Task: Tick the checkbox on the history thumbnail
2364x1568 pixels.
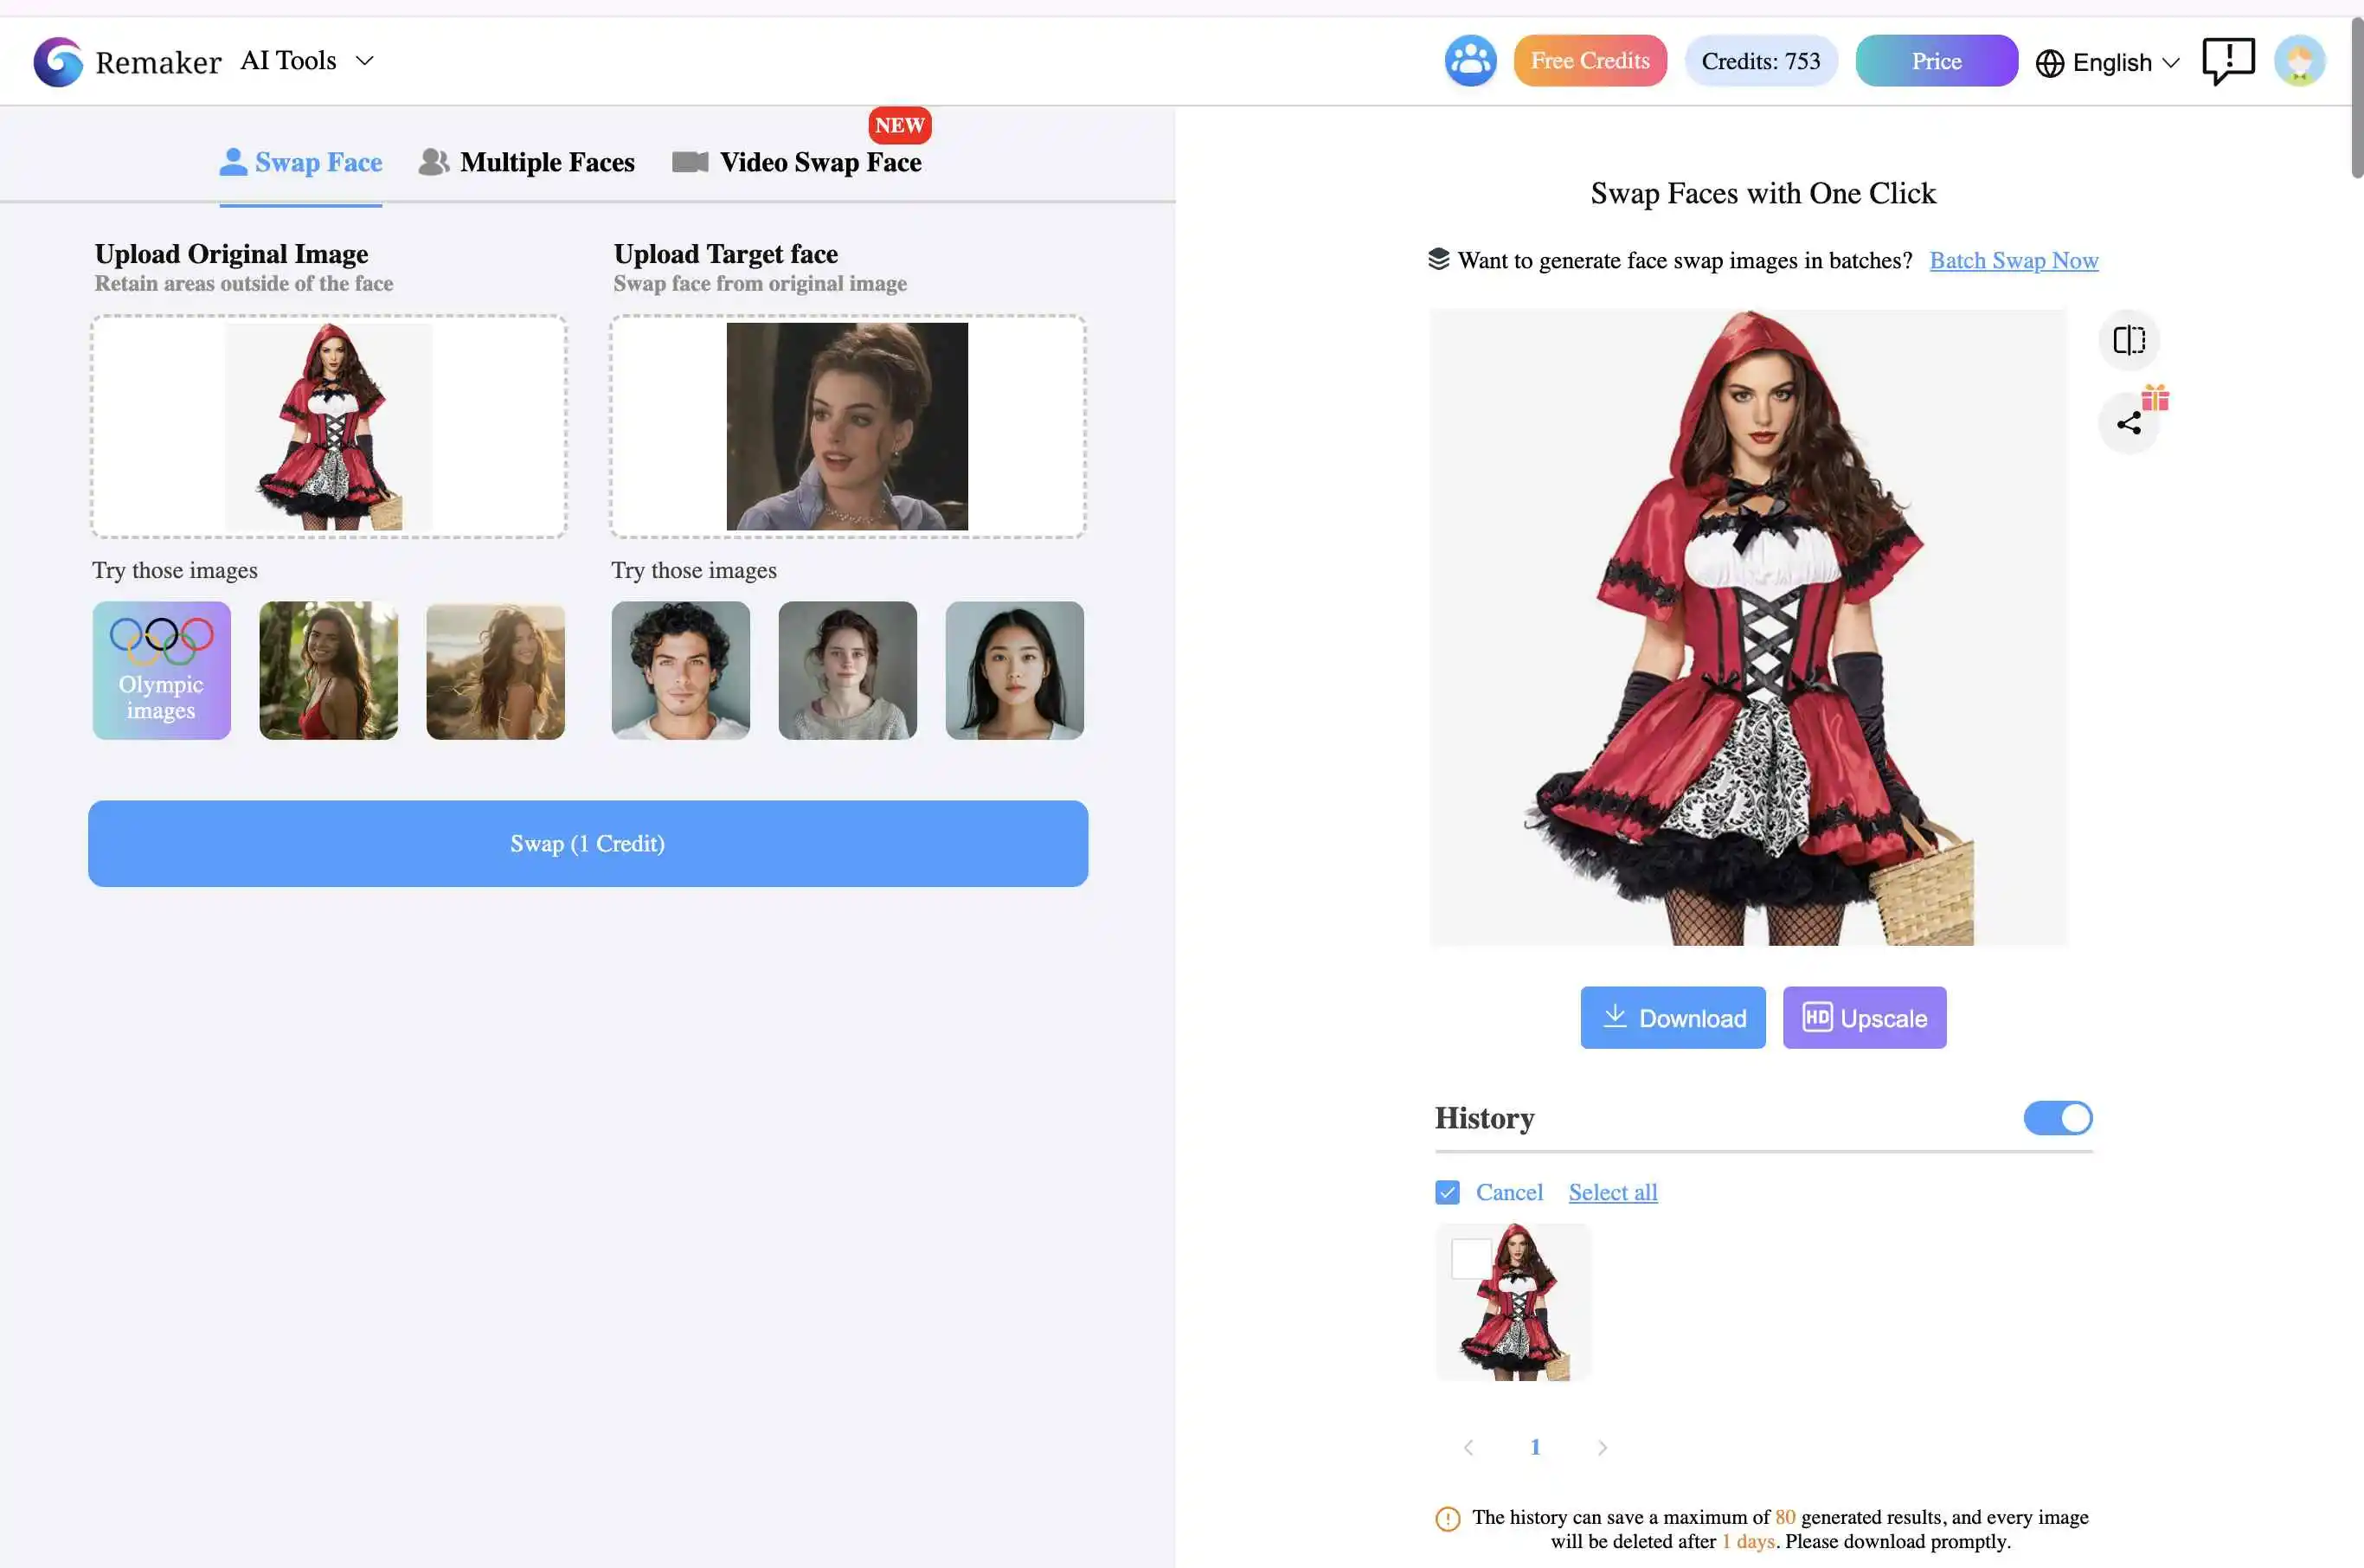Action: tap(1471, 1259)
